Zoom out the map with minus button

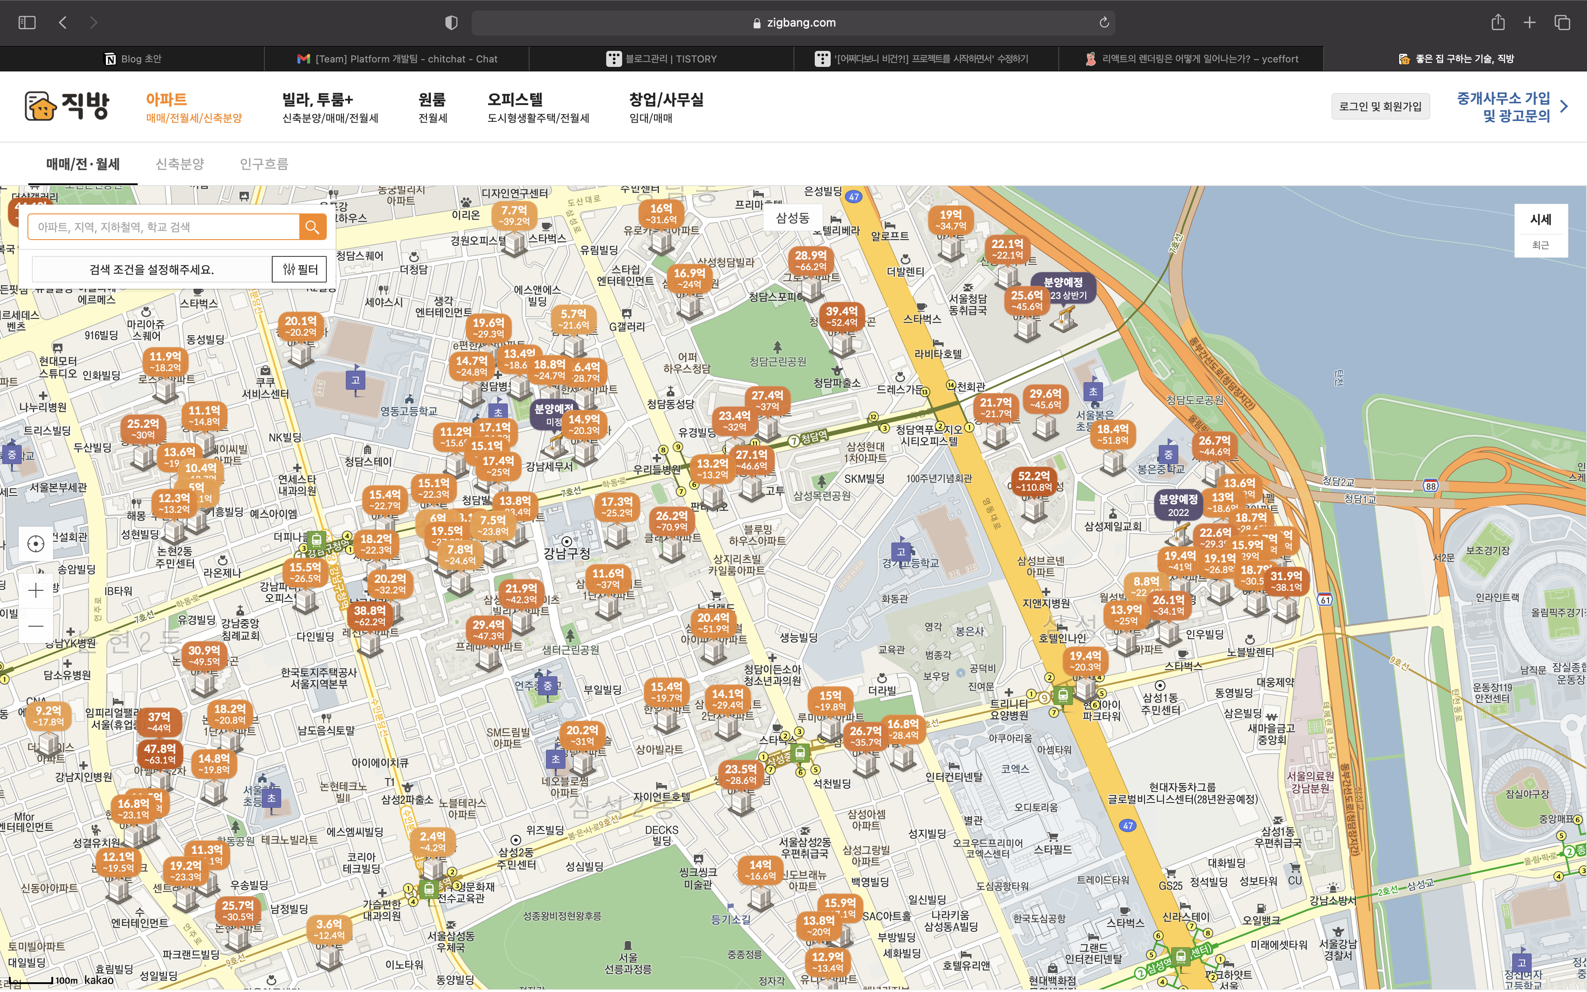[36, 626]
